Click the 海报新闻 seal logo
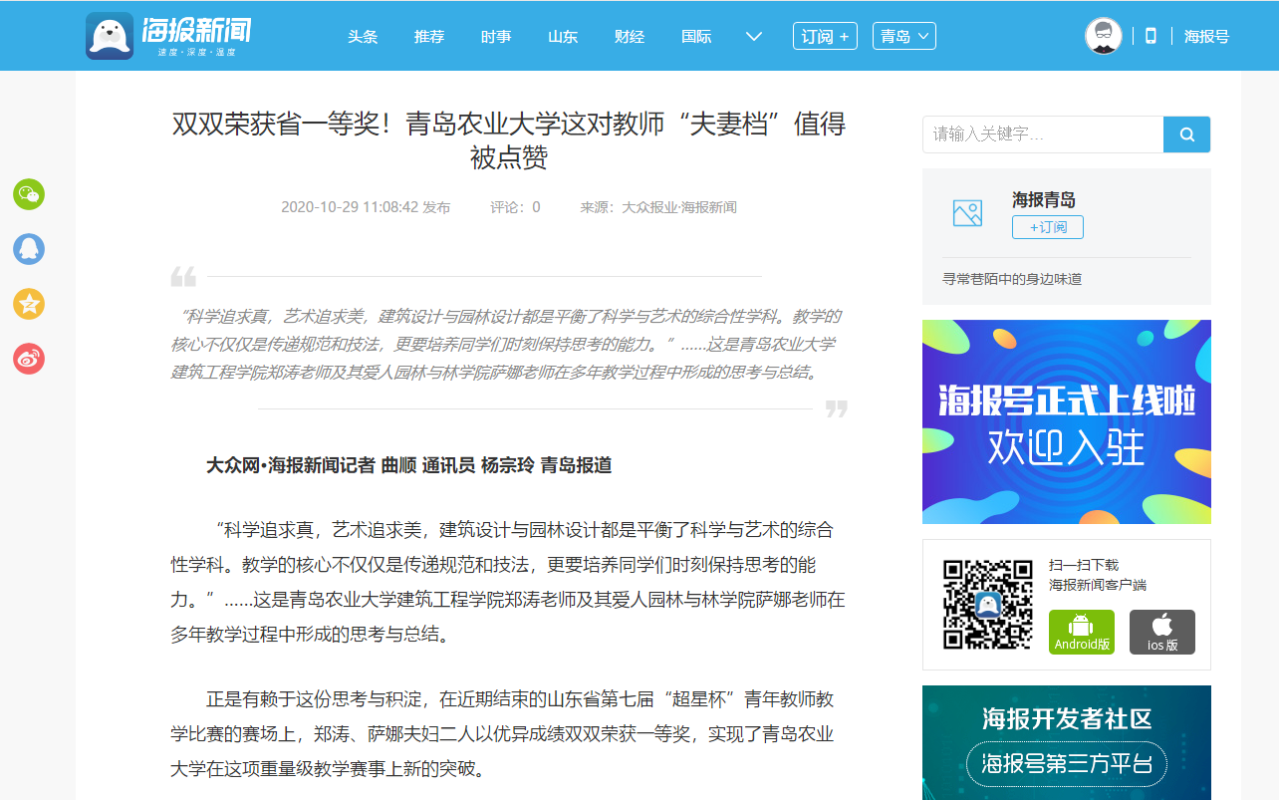1279x800 pixels. [168, 36]
